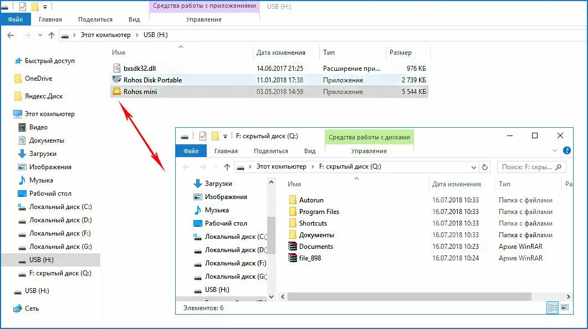Image resolution: width=588 pixels, height=329 pixels.
Task: Click Back arrow in USB (H:) window
Action: point(11,35)
